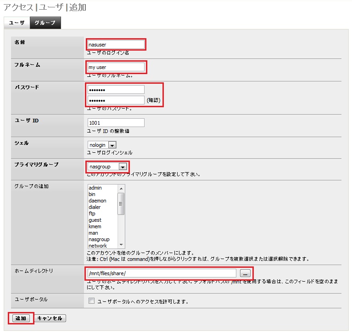Click the password confirmation field
352x335 pixels.
click(x=116, y=100)
